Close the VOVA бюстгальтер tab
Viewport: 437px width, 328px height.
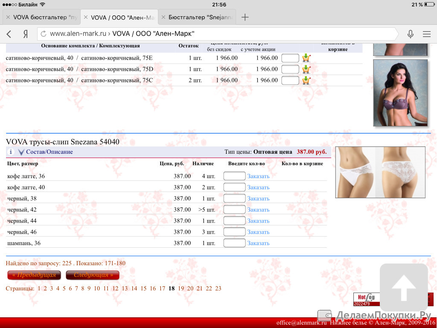coord(8,17)
